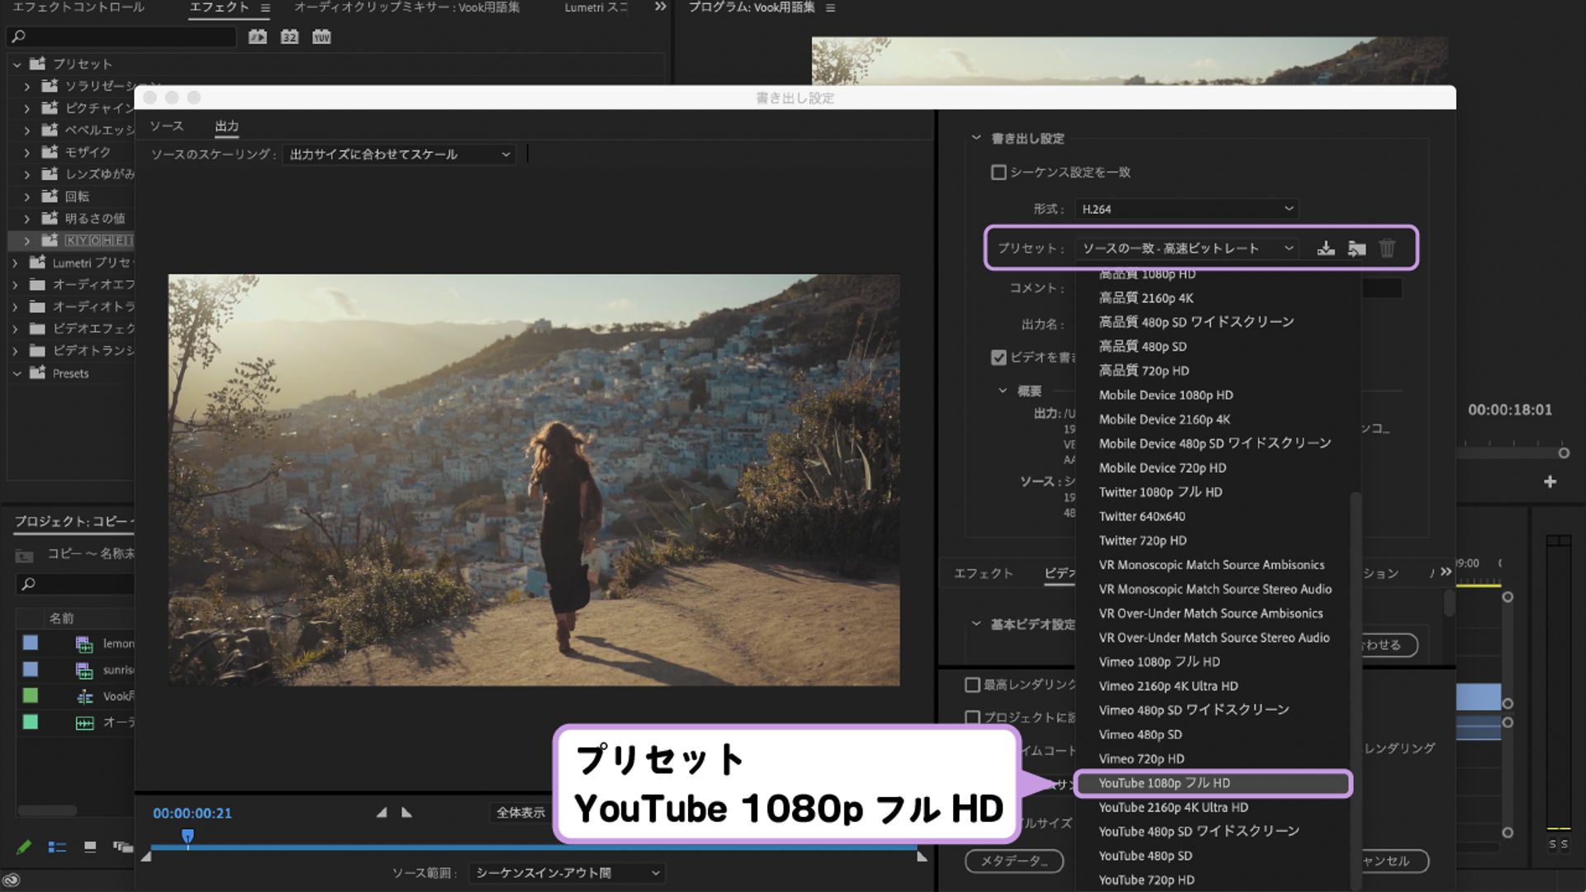Click the save preset icon next to the preset dropdown
This screenshot has height=892, width=1586.
[1326, 248]
